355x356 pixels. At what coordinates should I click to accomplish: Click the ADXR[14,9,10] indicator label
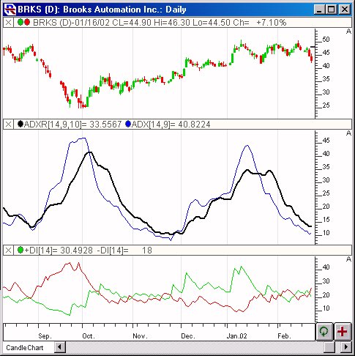[x=53, y=125]
